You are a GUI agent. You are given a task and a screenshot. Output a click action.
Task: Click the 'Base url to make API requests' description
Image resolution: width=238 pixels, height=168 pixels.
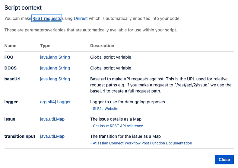click(161, 85)
